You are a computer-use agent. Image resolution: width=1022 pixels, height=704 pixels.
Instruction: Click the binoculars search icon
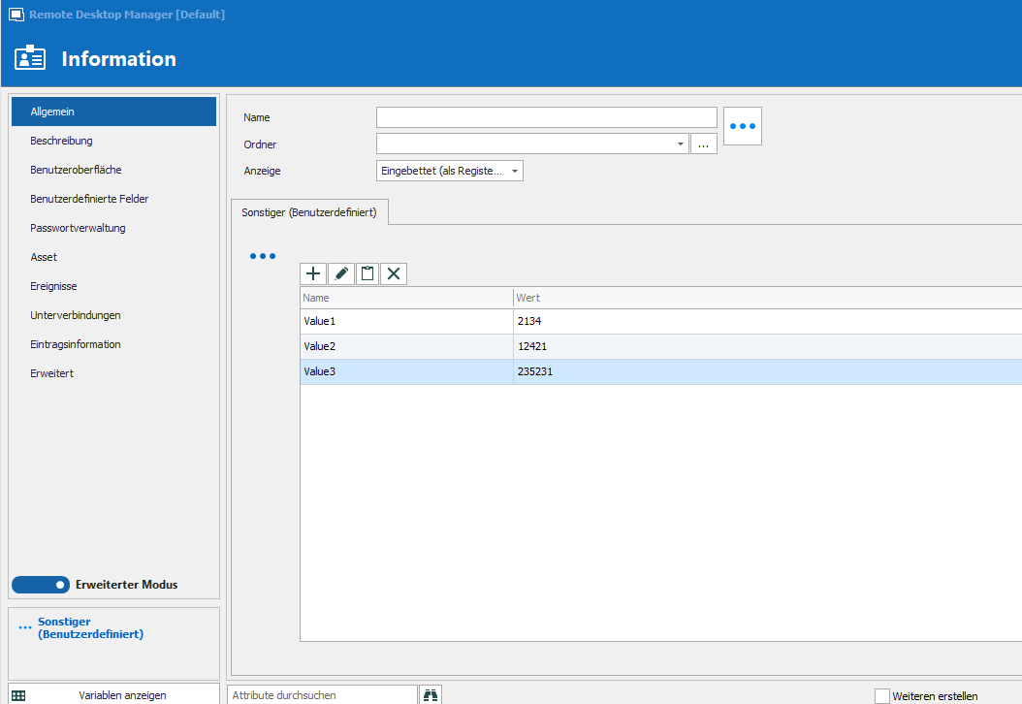[431, 695]
